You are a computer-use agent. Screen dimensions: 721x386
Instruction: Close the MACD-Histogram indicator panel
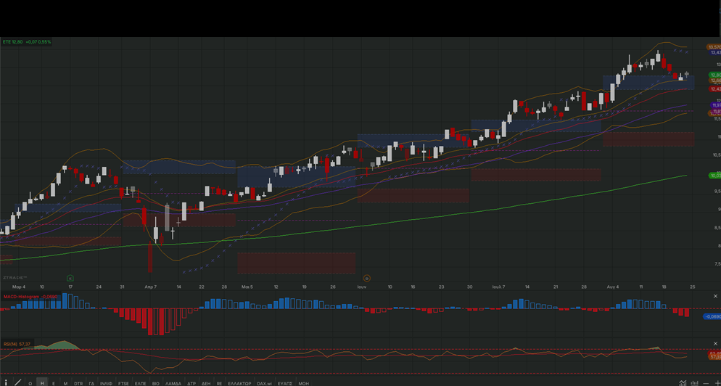715,296
